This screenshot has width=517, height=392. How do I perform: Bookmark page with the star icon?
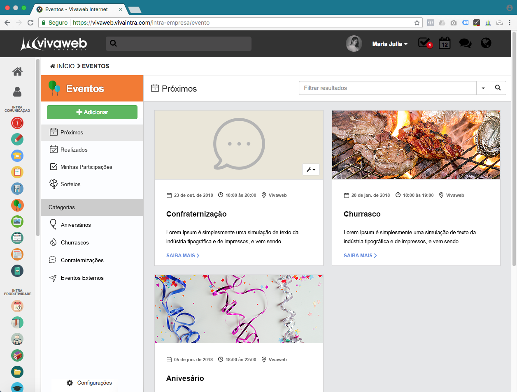[x=417, y=23]
